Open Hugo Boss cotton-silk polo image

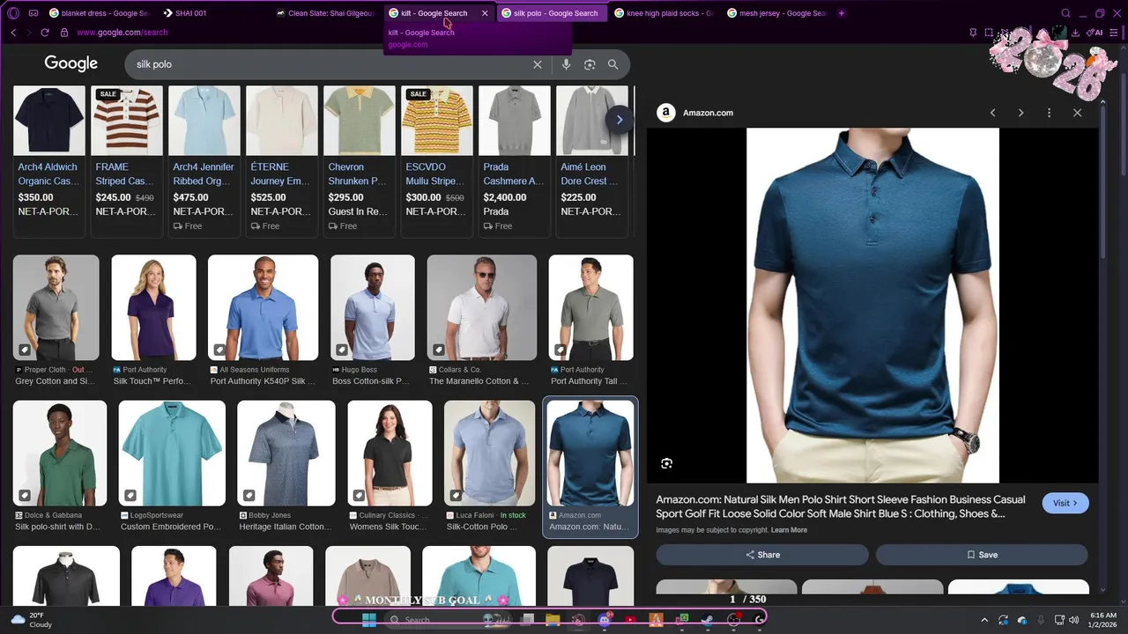[372, 308]
